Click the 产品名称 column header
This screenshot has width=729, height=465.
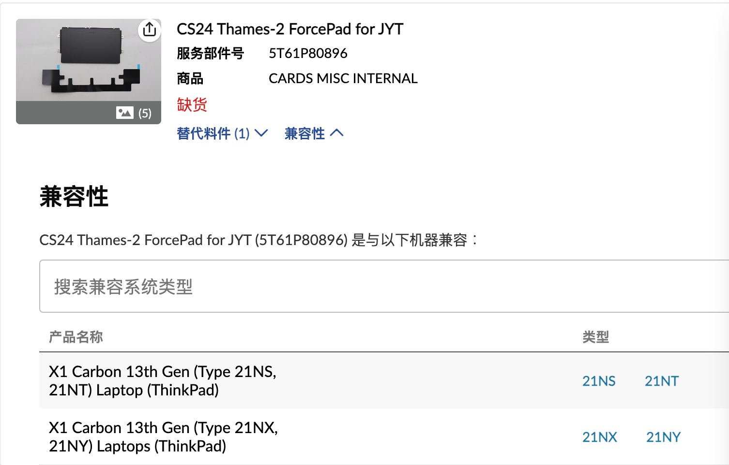[76, 337]
